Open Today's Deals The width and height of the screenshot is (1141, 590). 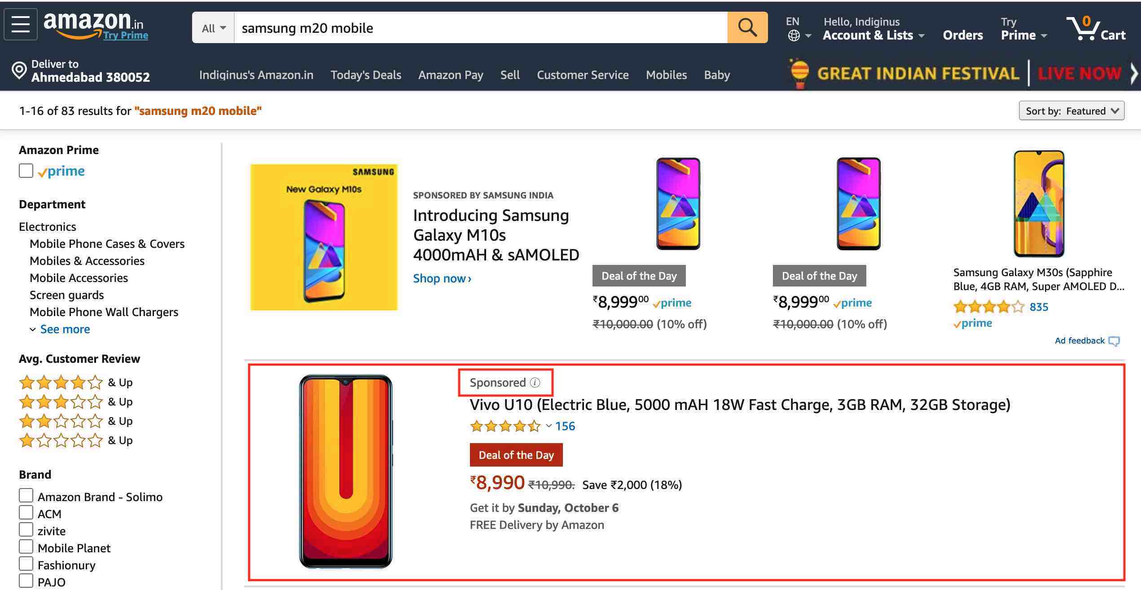click(366, 75)
